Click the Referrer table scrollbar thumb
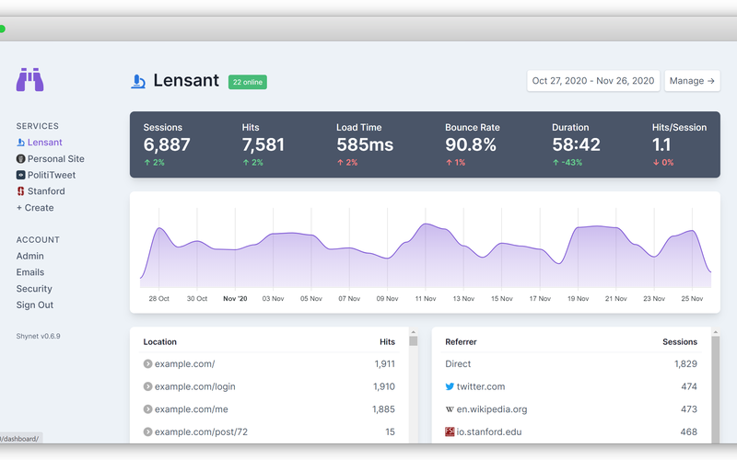The height and width of the screenshot is (460, 737). pyautogui.click(x=716, y=389)
